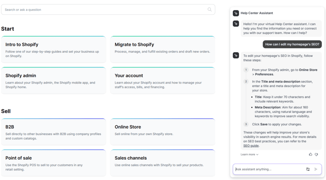This screenshot has height=180, width=326.
Task: Open the B2B card
Action: 53,132
